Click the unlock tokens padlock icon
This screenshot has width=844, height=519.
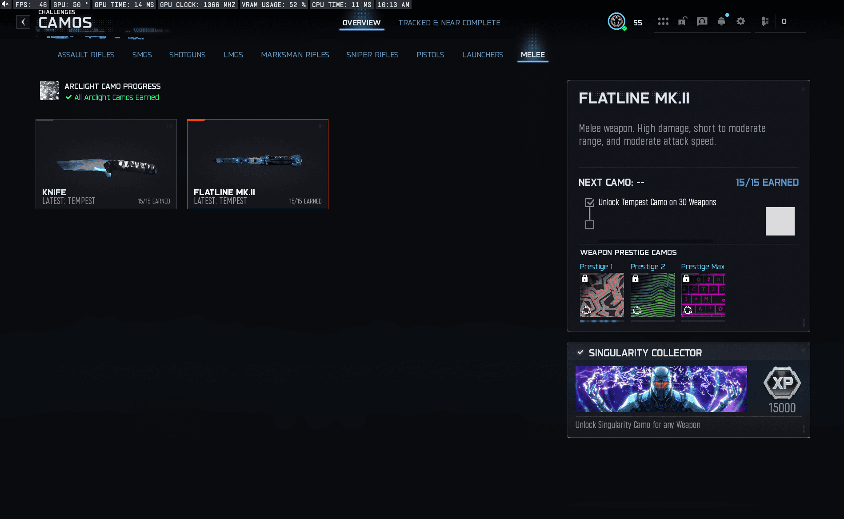[682, 21]
